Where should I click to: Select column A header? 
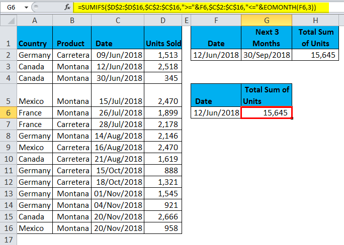[35, 21]
